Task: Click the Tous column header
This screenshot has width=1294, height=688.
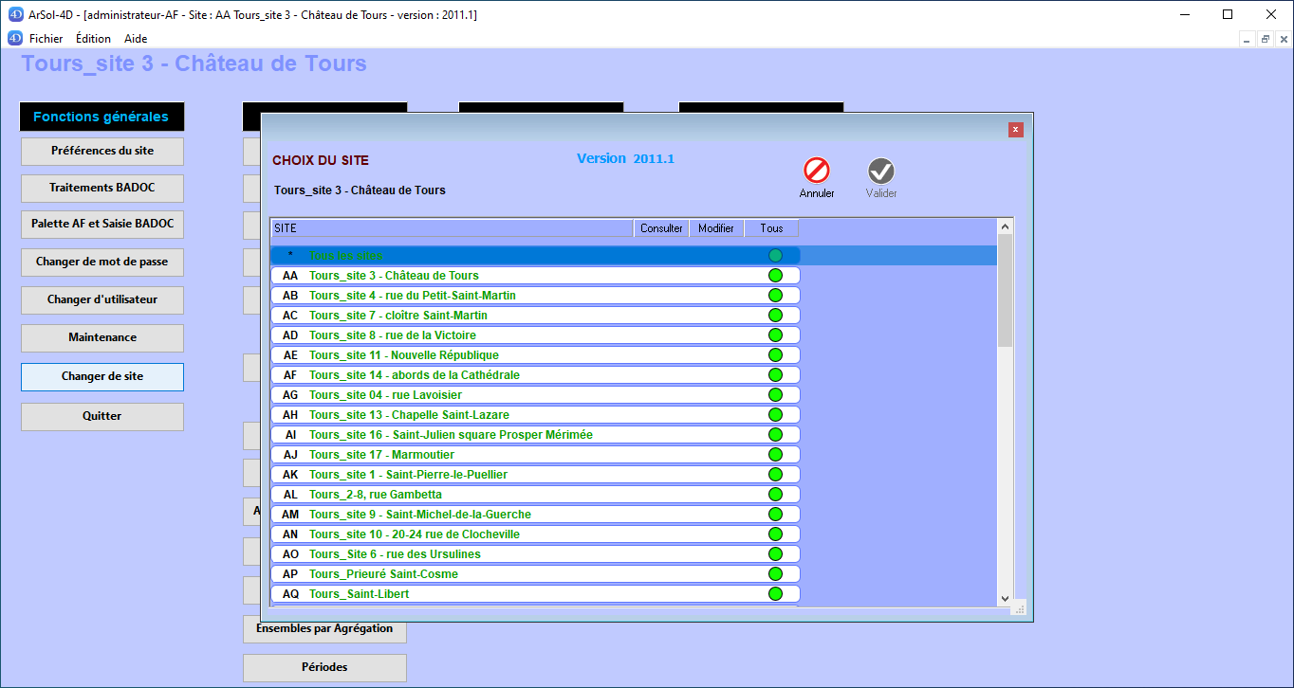Action: pyautogui.click(x=771, y=228)
